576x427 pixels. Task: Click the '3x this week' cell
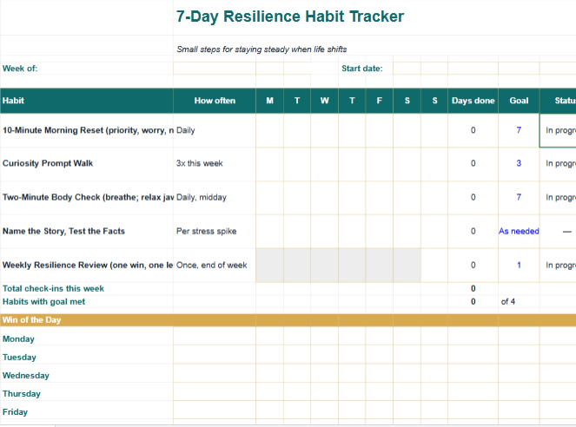215,164
